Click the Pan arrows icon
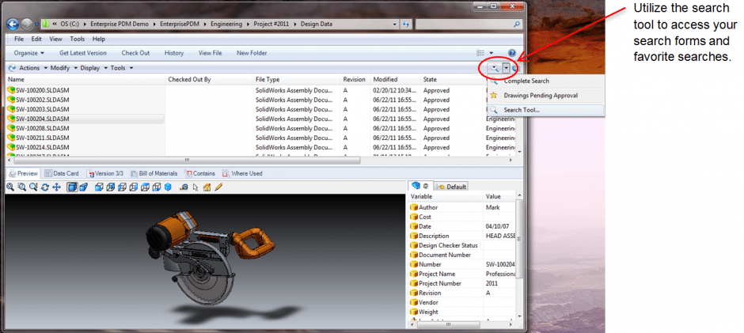The width and height of the screenshot is (744, 333). [56, 187]
